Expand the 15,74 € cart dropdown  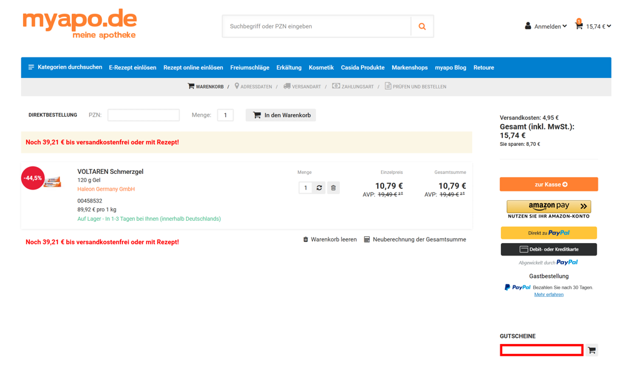tap(598, 27)
